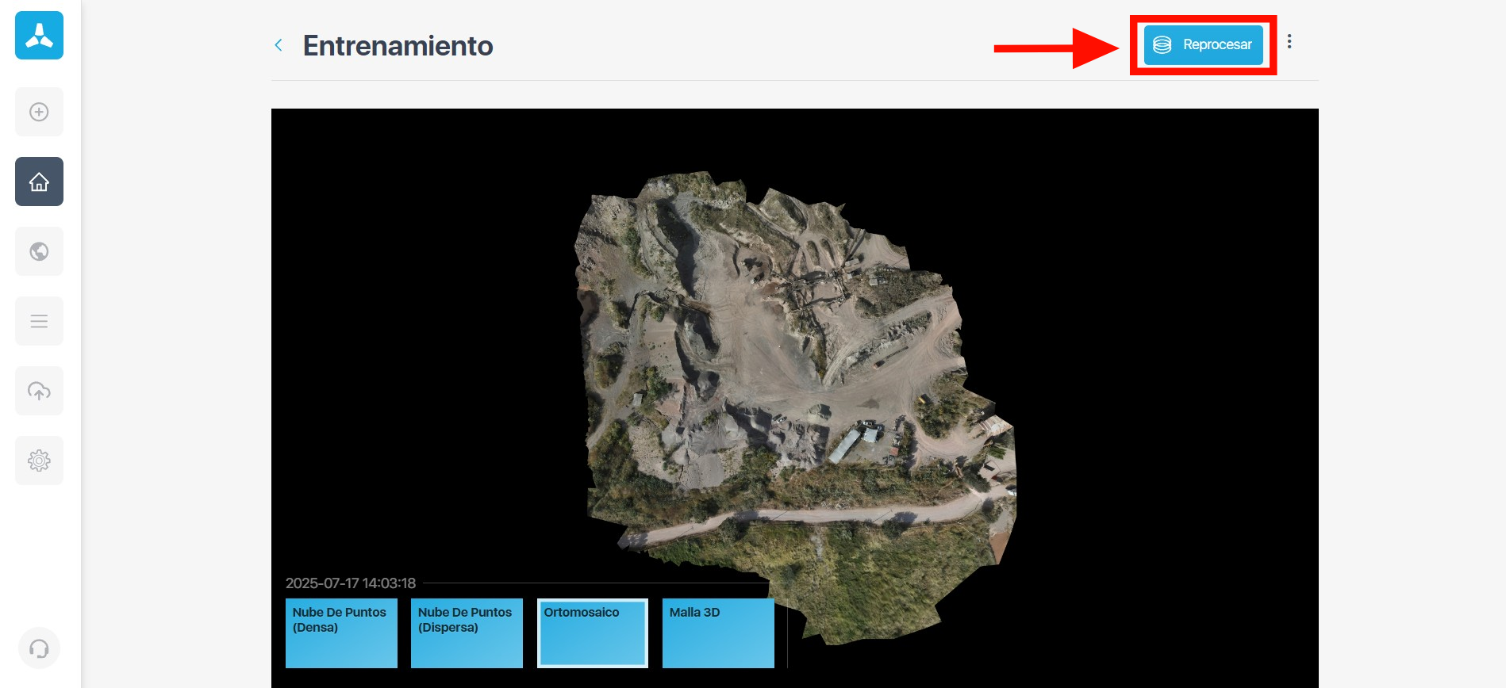Image resolution: width=1506 pixels, height=688 pixels.
Task: Click the plus icon to create new project
Action: pos(39,112)
